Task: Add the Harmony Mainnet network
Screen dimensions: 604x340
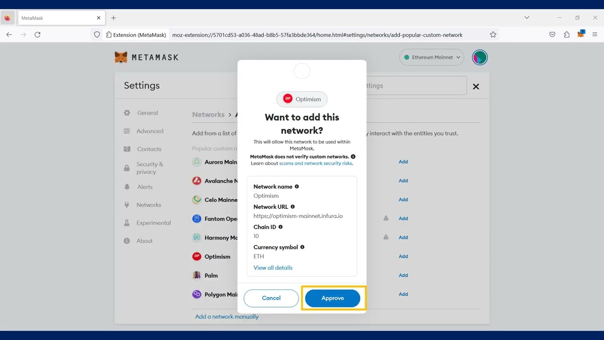Action: [x=403, y=237]
